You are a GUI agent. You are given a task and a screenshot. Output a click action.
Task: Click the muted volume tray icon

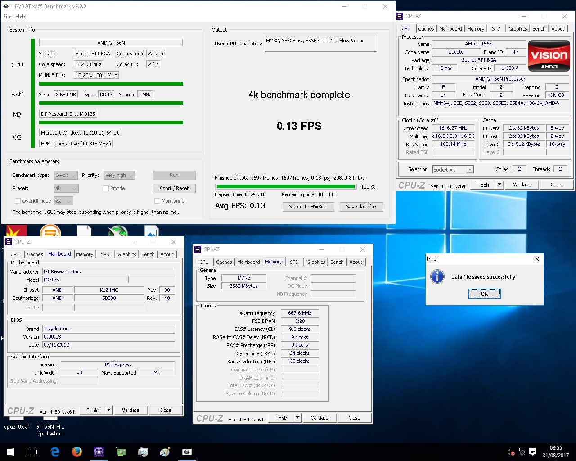point(511,452)
